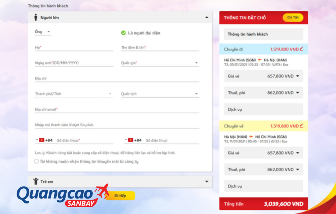Click the Chuyến đi blue header bar
This screenshot has height=214, width=336.
263,49
